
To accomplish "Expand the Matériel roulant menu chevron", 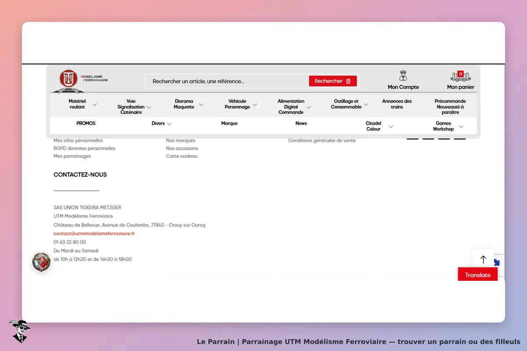I will [95, 104].
